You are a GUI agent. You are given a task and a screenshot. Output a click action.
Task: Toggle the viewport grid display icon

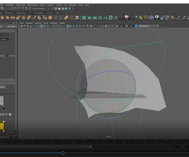click(42, 26)
